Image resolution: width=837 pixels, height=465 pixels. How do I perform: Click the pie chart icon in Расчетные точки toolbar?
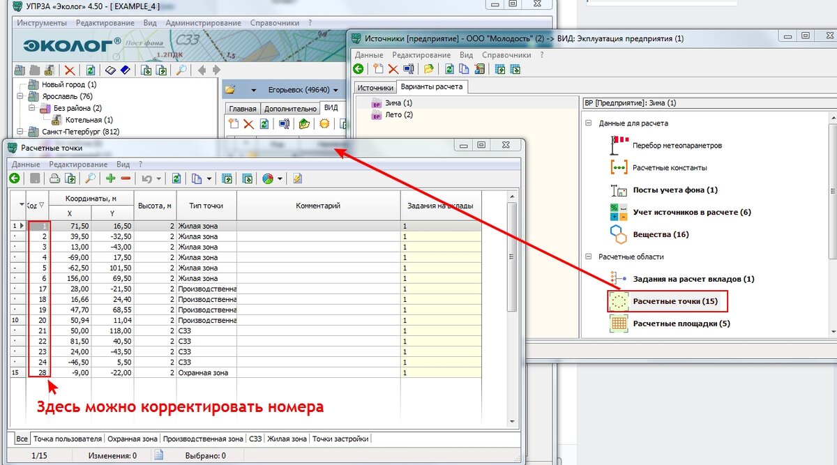268,178
